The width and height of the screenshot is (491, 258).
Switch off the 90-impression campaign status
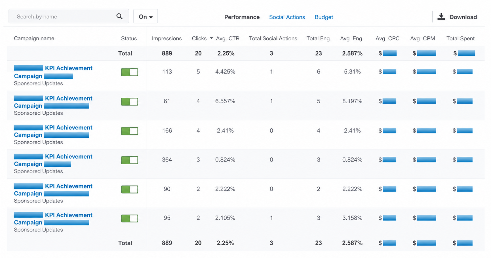[130, 189]
